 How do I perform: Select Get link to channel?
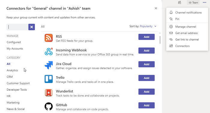(x=187, y=40)
